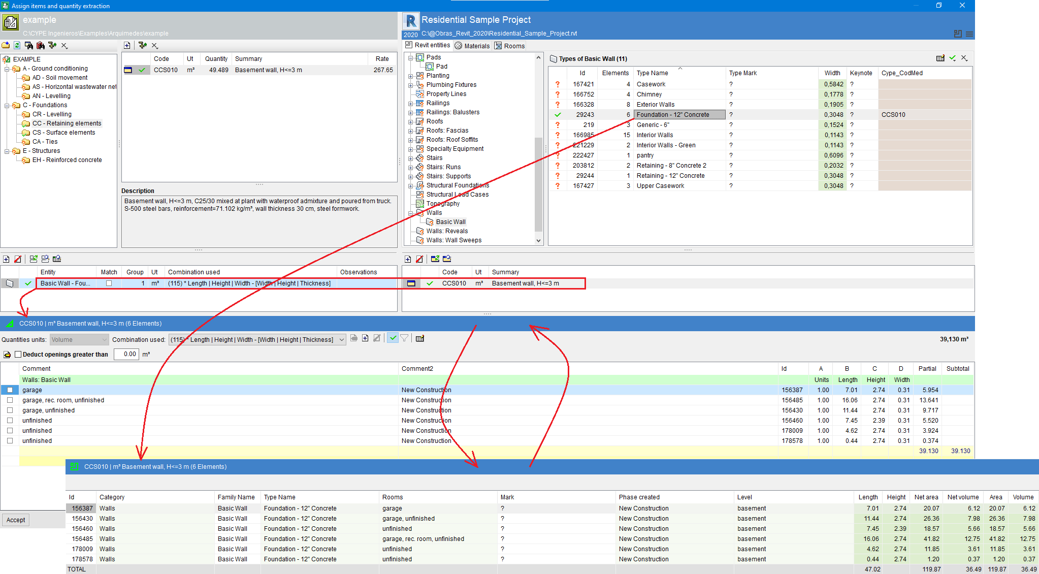Image resolution: width=1039 pixels, height=574 pixels.
Task: Click the add new item icon above the Code table
Action: (x=127, y=45)
